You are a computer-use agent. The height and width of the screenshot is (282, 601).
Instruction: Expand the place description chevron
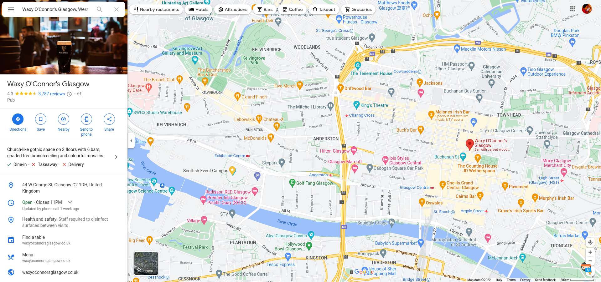[116, 157]
